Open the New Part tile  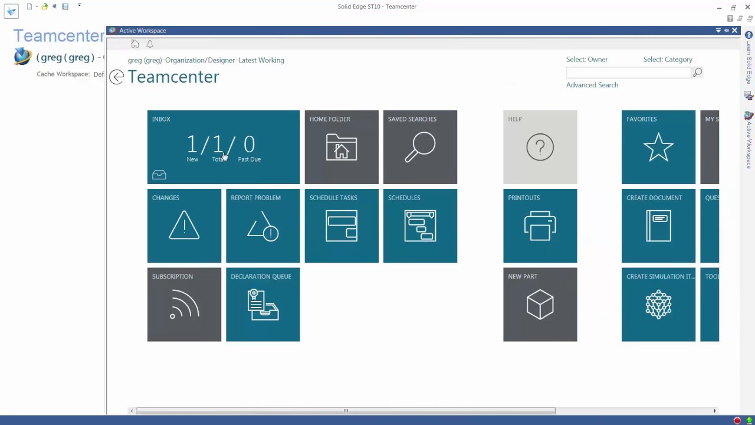[540, 305]
